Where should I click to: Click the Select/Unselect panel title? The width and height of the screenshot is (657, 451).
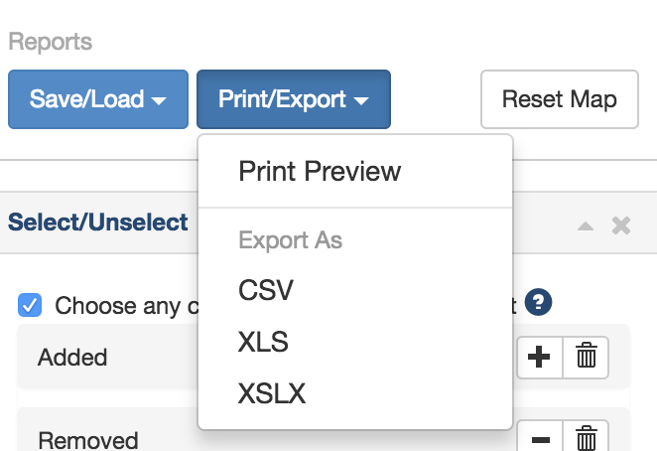click(x=97, y=223)
